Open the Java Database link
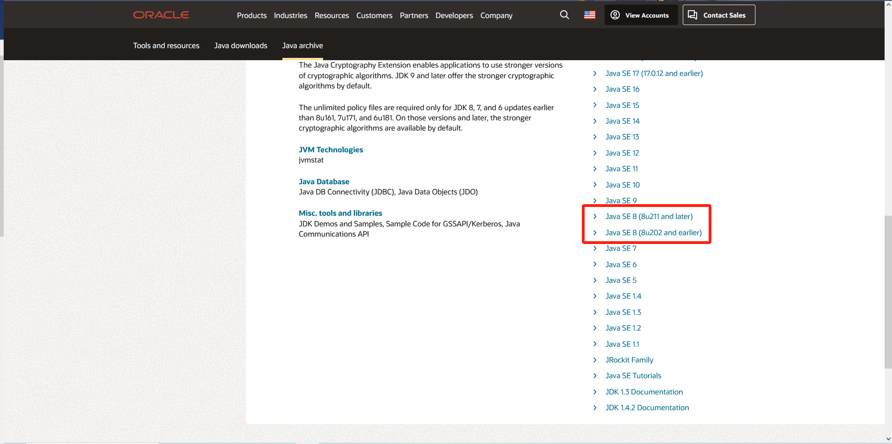This screenshot has width=892, height=444. (324, 181)
